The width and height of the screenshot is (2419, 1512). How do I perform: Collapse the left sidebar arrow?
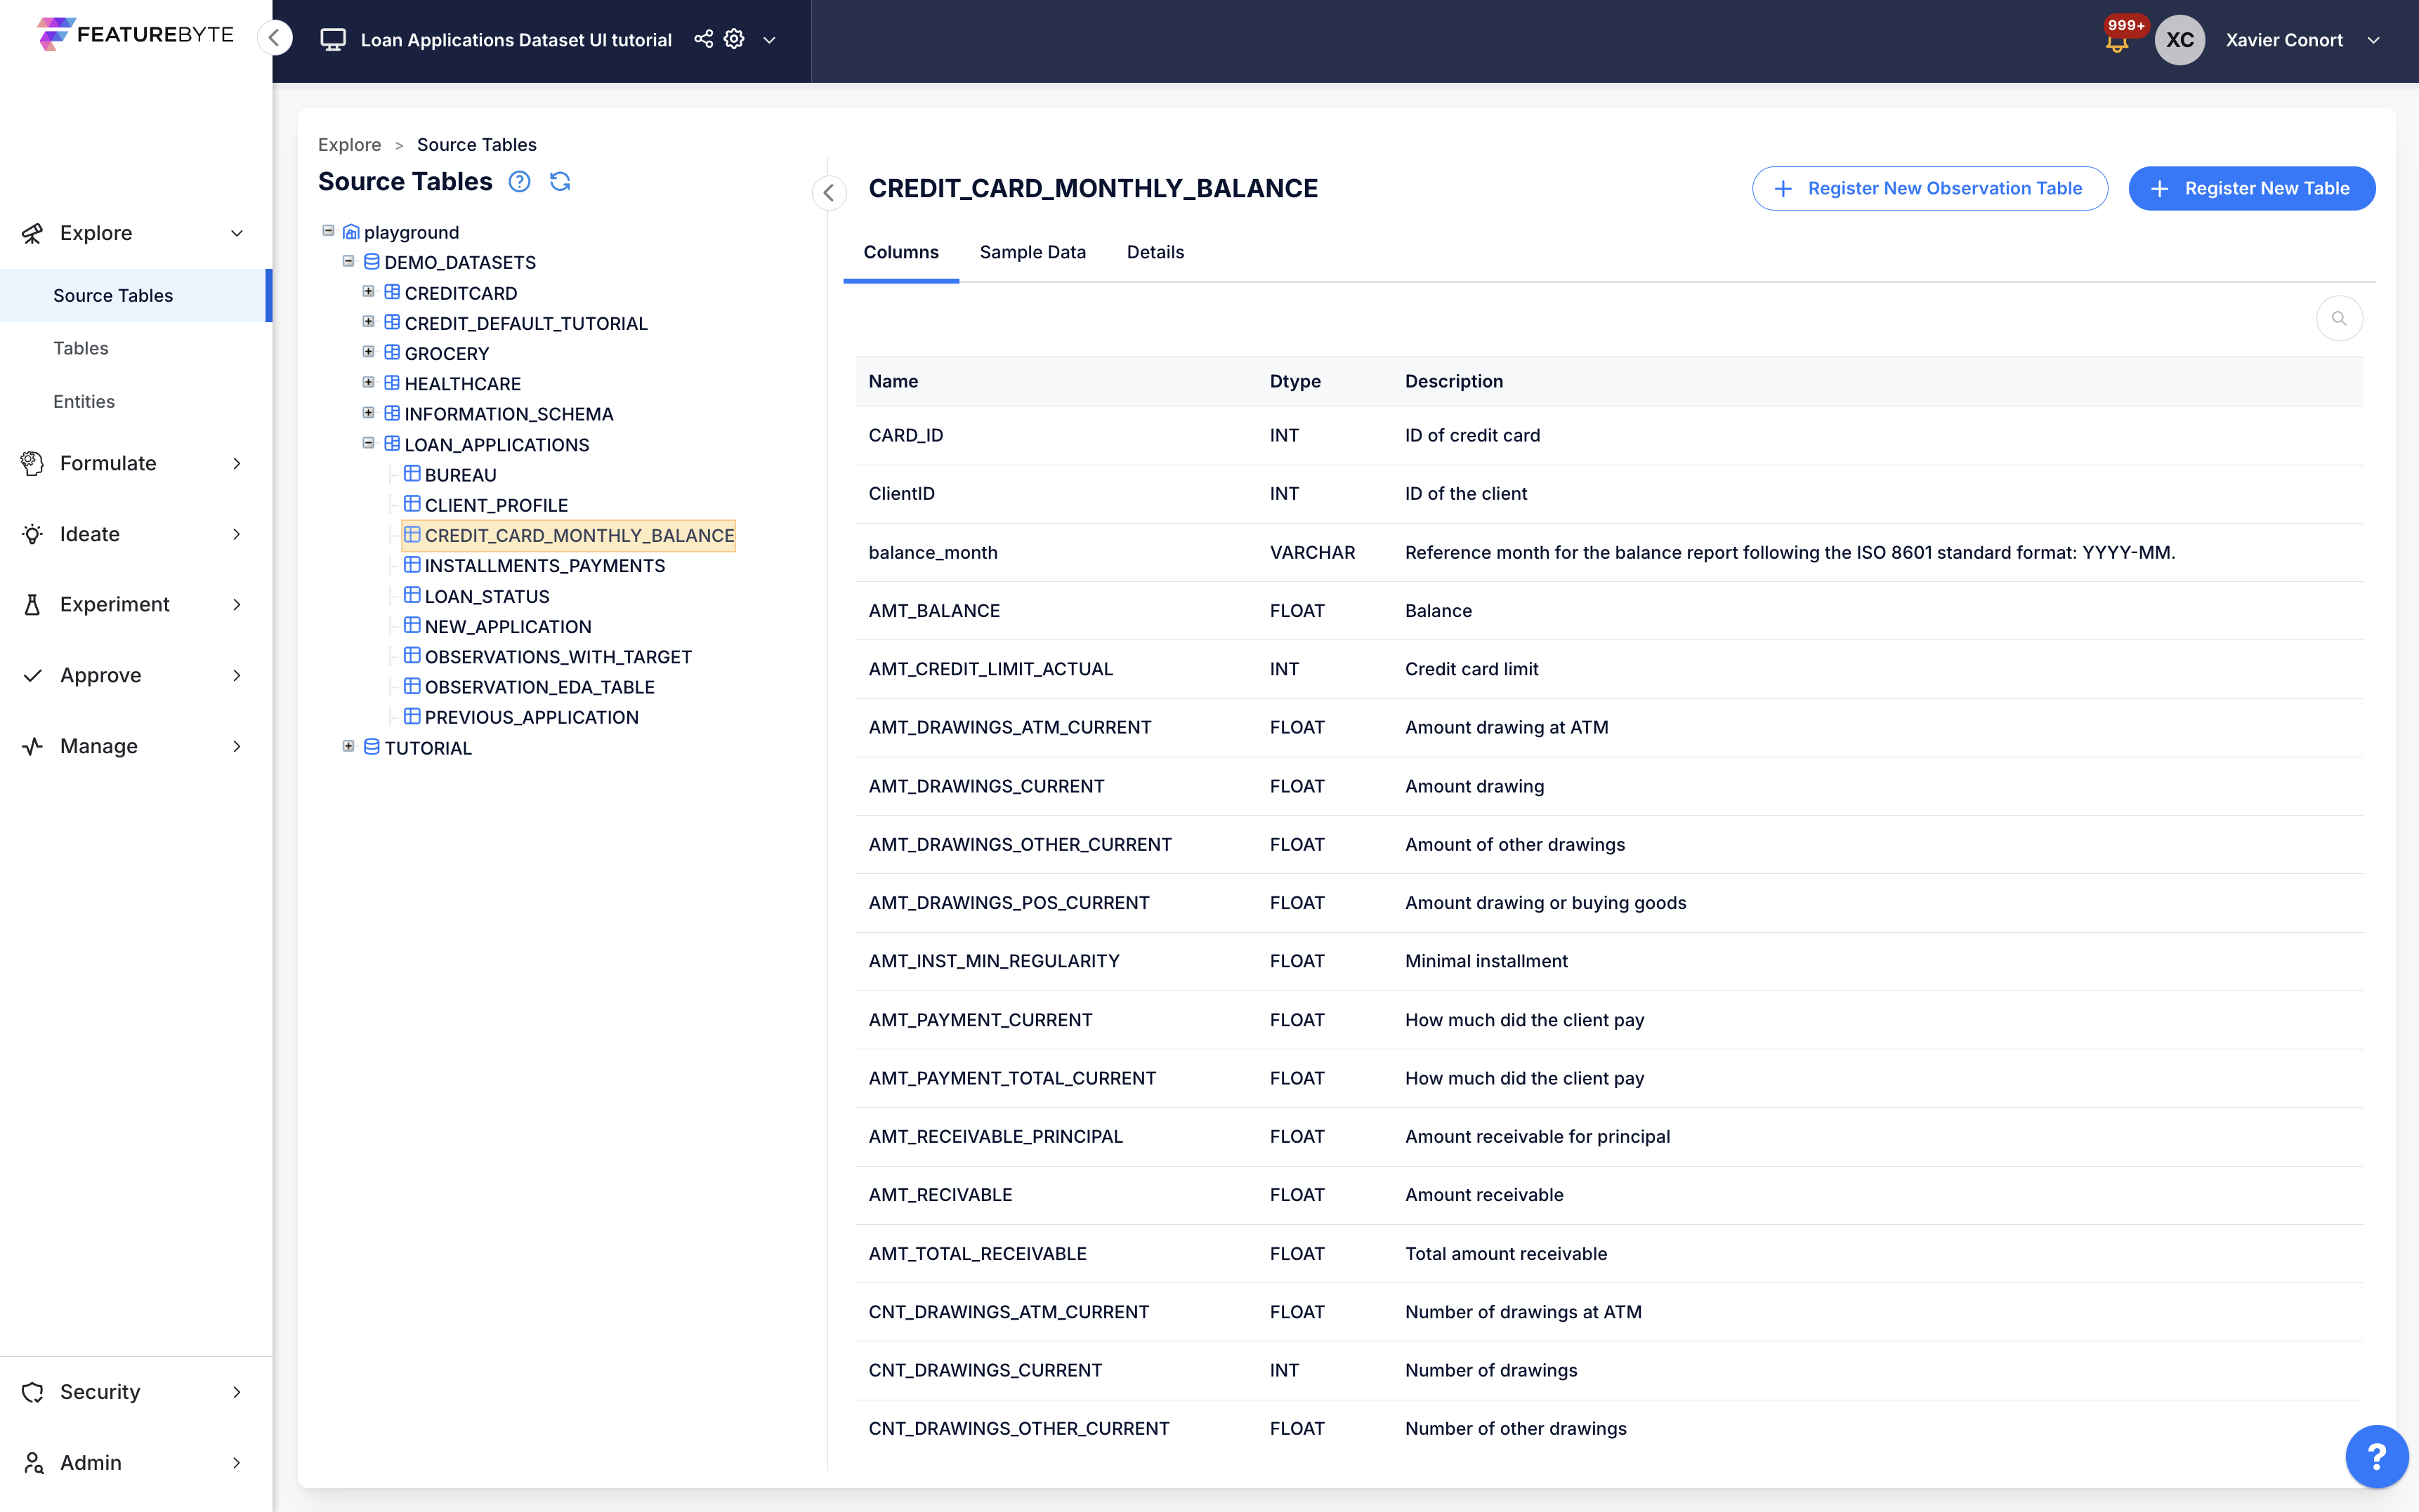pos(274,38)
